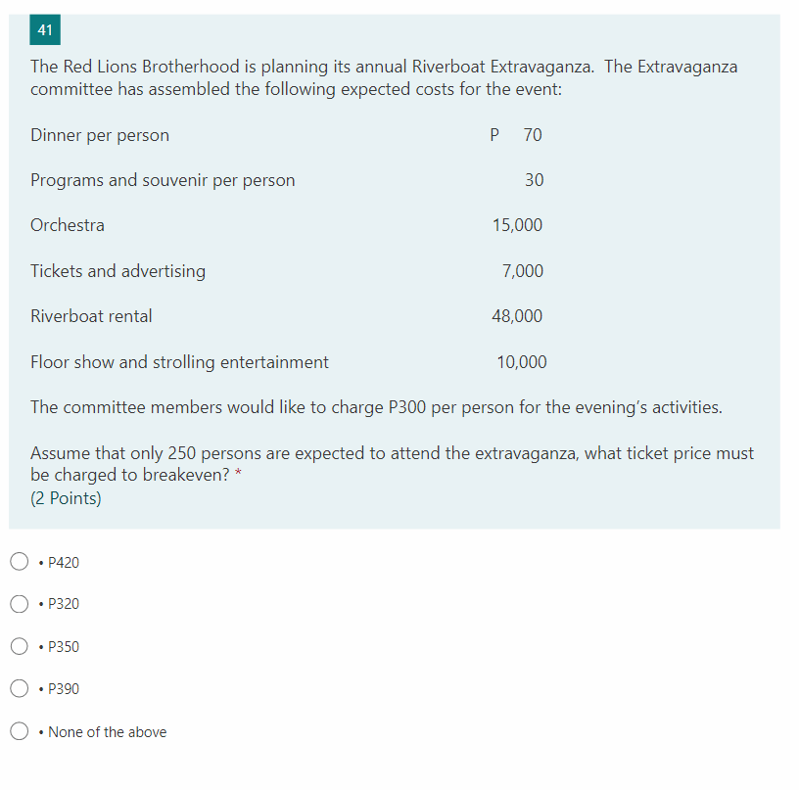Click the (2 Points) label
This screenshot has width=799, height=790.
click(x=61, y=497)
